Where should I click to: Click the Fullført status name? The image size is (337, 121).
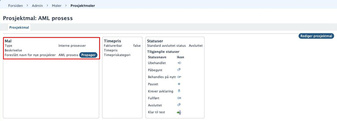154,98
